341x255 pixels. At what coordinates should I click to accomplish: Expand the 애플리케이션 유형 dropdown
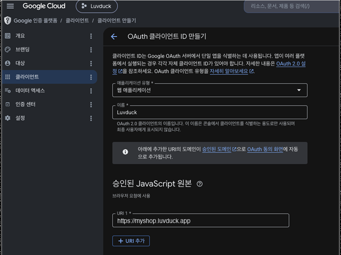point(210,90)
